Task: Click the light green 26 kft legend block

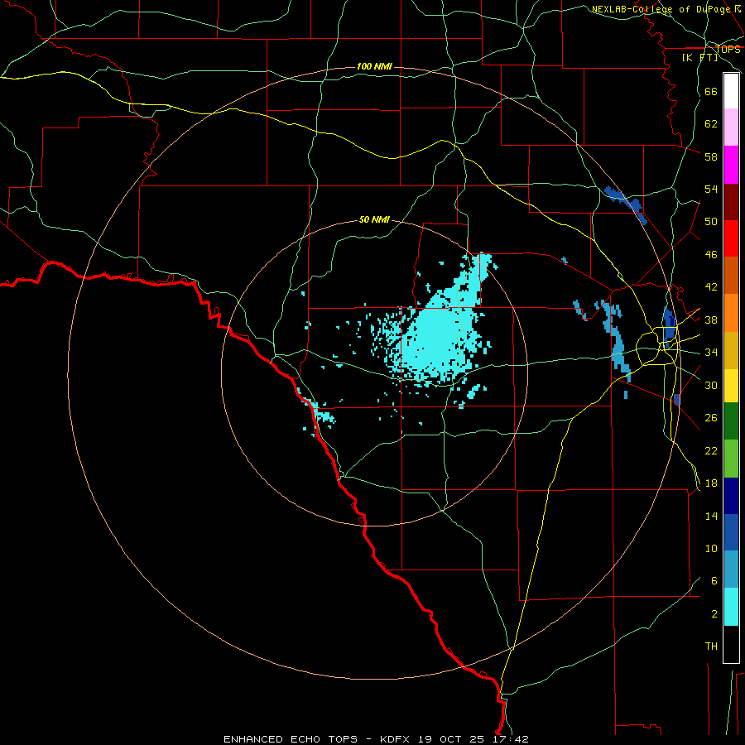Action: click(x=731, y=459)
